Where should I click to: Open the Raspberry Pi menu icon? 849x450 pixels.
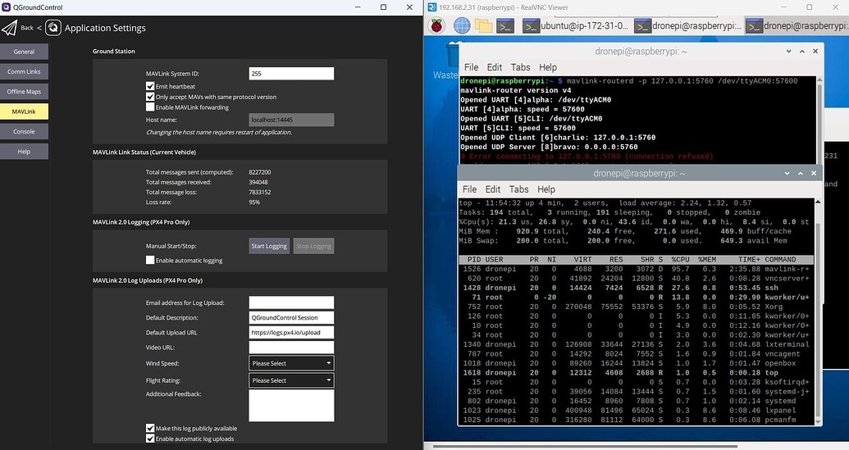[437, 25]
